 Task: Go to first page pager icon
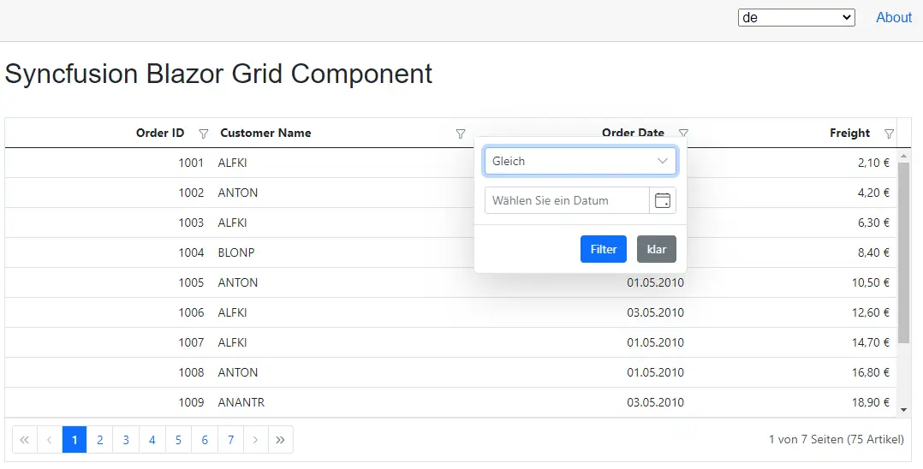(25, 440)
